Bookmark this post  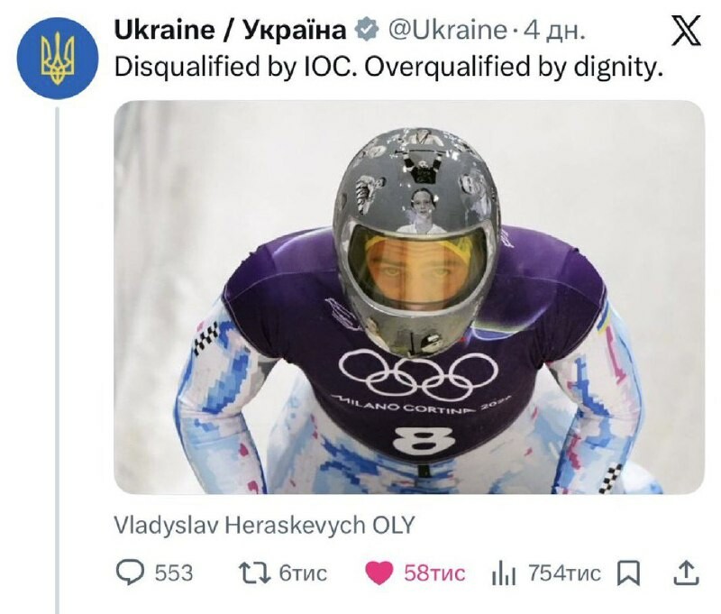click(629, 573)
